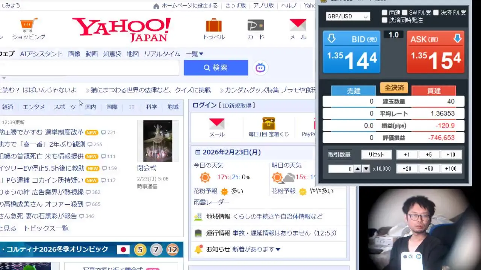Viewport: 481px width, 270px height.
Task: Click the AI assistant robot icon
Action: pos(260,68)
